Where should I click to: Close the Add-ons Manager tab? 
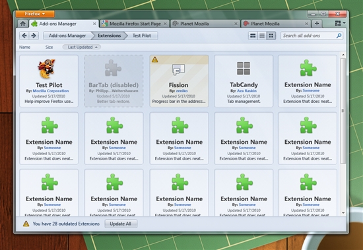(94, 24)
